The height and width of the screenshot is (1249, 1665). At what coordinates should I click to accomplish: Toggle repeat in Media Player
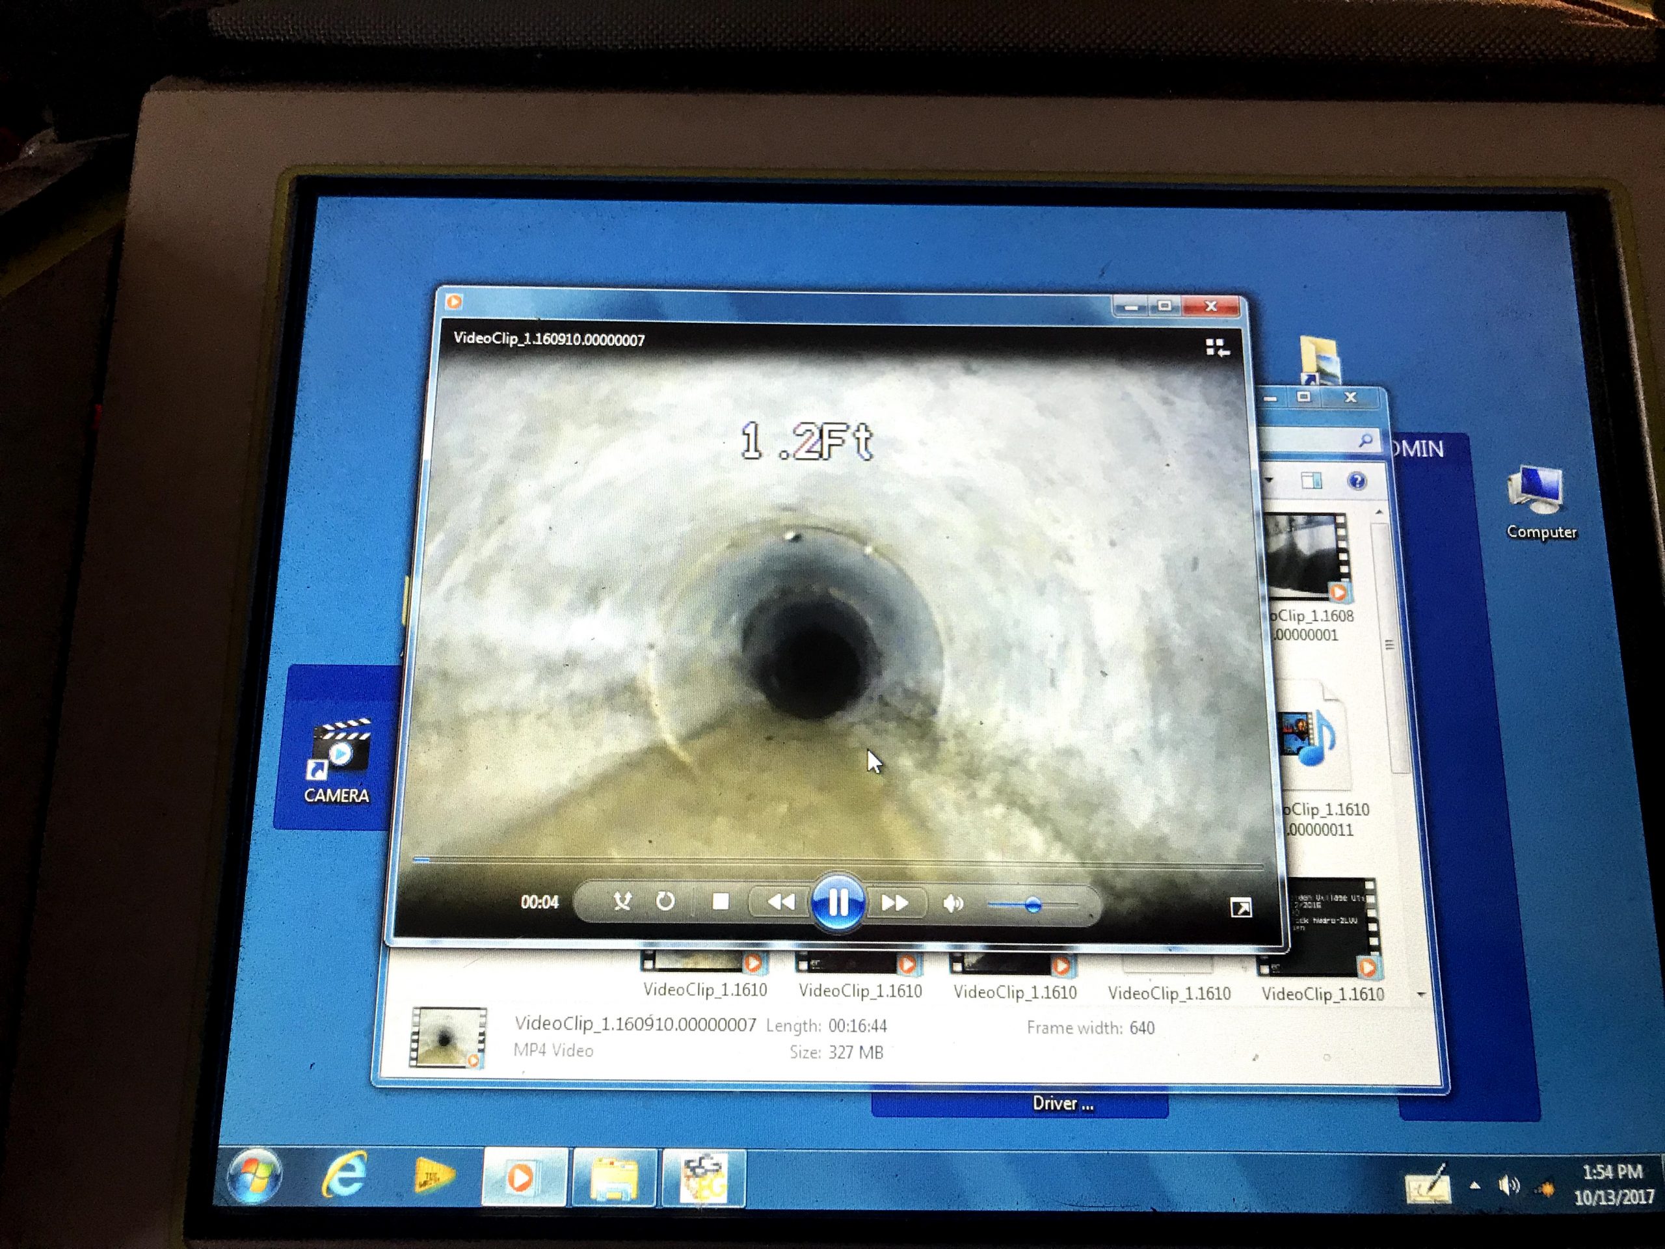tap(665, 900)
